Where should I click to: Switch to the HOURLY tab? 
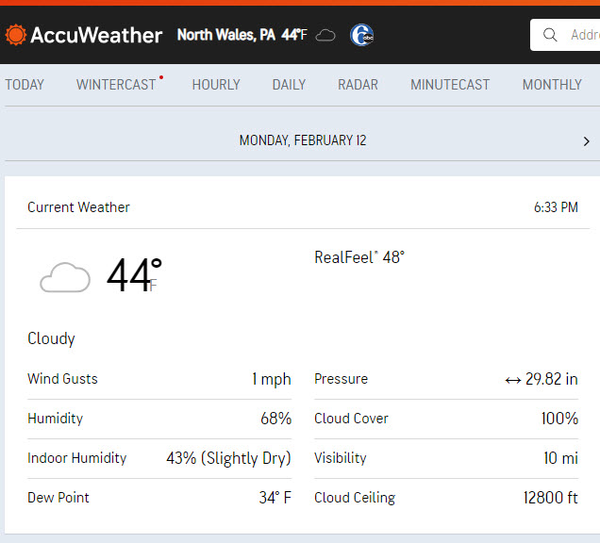coord(216,85)
